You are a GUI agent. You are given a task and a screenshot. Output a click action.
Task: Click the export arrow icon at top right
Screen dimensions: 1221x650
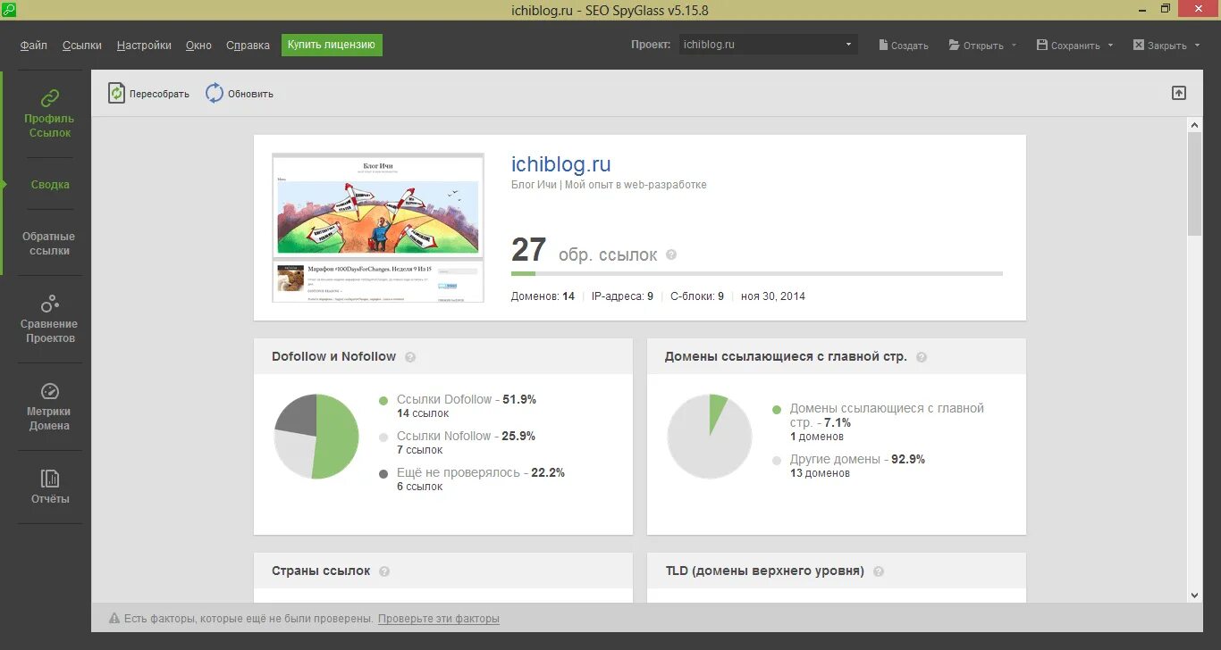pos(1179,93)
